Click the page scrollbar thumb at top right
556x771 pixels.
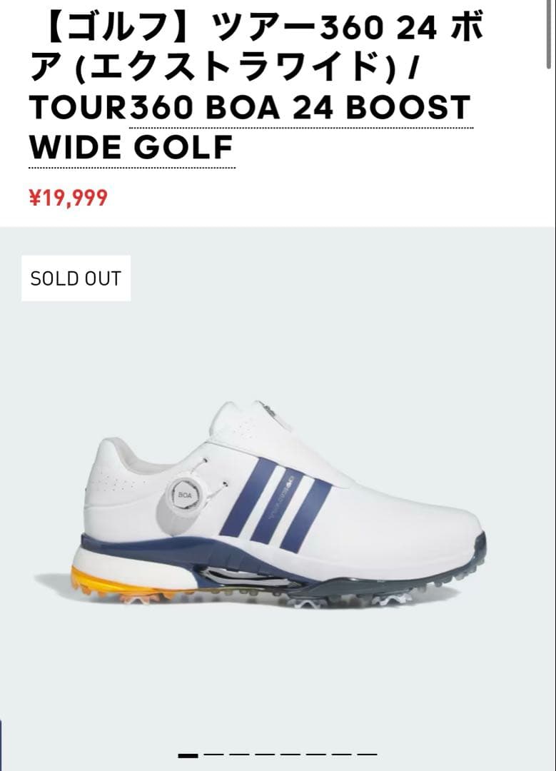pyautogui.click(x=550, y=34)
